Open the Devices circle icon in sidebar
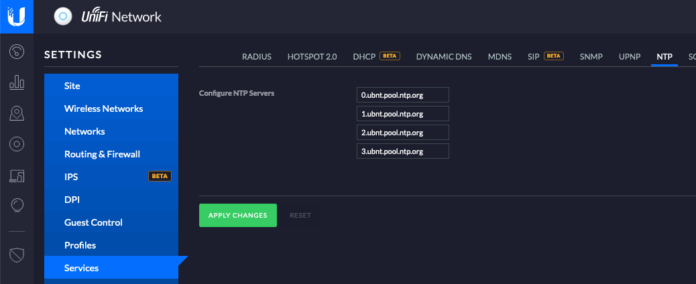Viewport: 696px width, 284px height. point(17,144)
